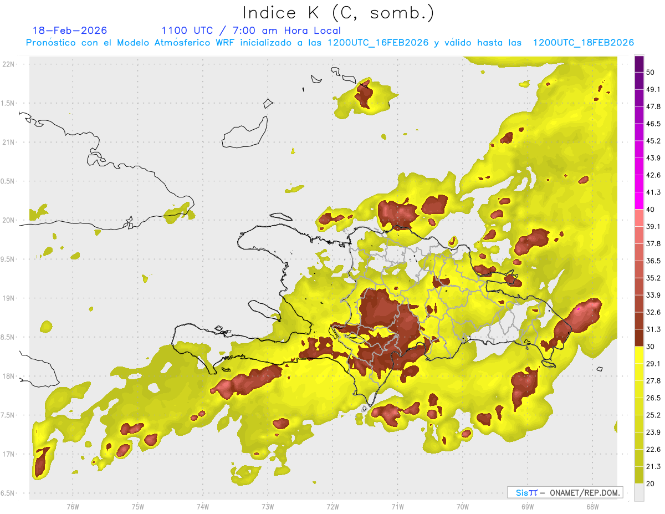Click the "18N" latitude axis label

(9, 376)
